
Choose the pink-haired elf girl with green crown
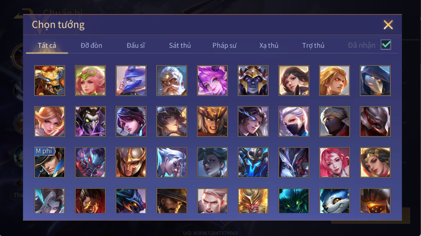pyautogui.click(x=90, y=81)
